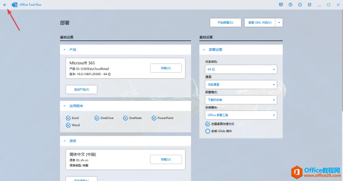The width and height of the screenshot is (343, 181).
Task: Go back using the back arrow
Action: tap(5, 4)
